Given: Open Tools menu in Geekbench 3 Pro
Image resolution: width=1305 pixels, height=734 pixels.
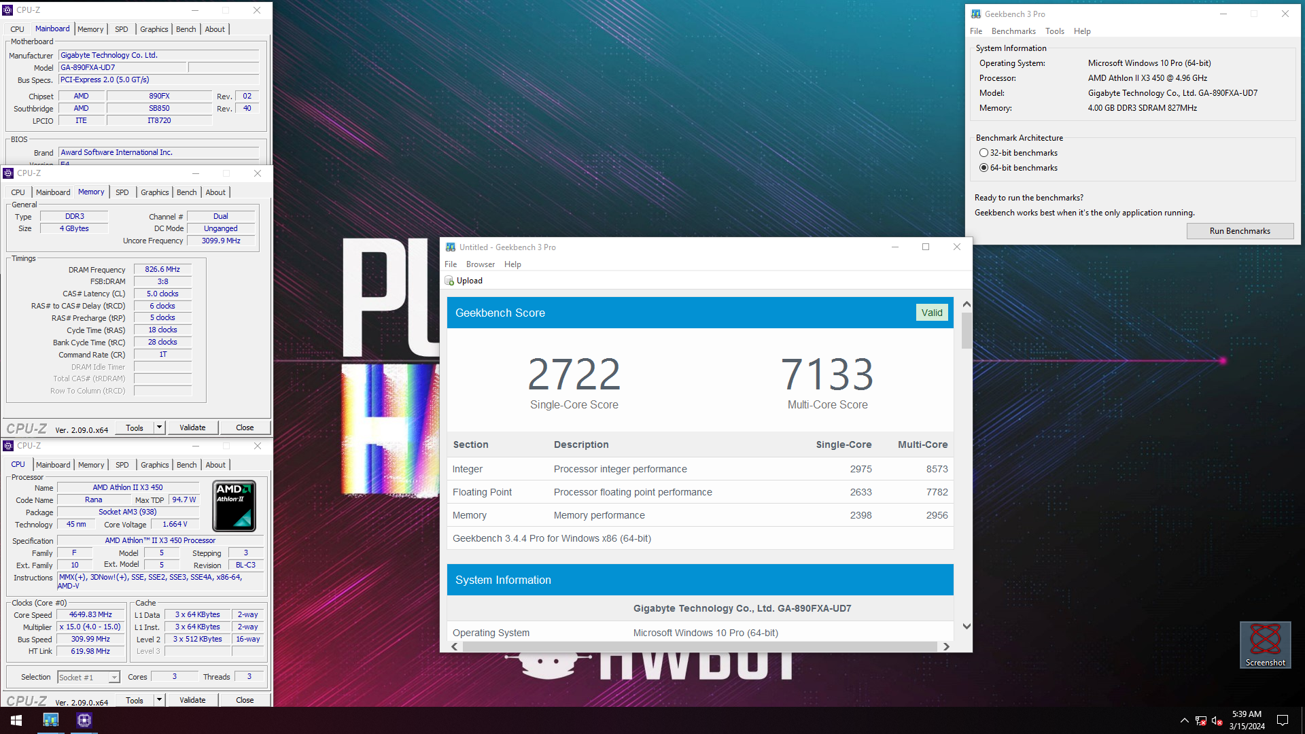Looking at the screenshot, I should click(x=1055, y=31).
